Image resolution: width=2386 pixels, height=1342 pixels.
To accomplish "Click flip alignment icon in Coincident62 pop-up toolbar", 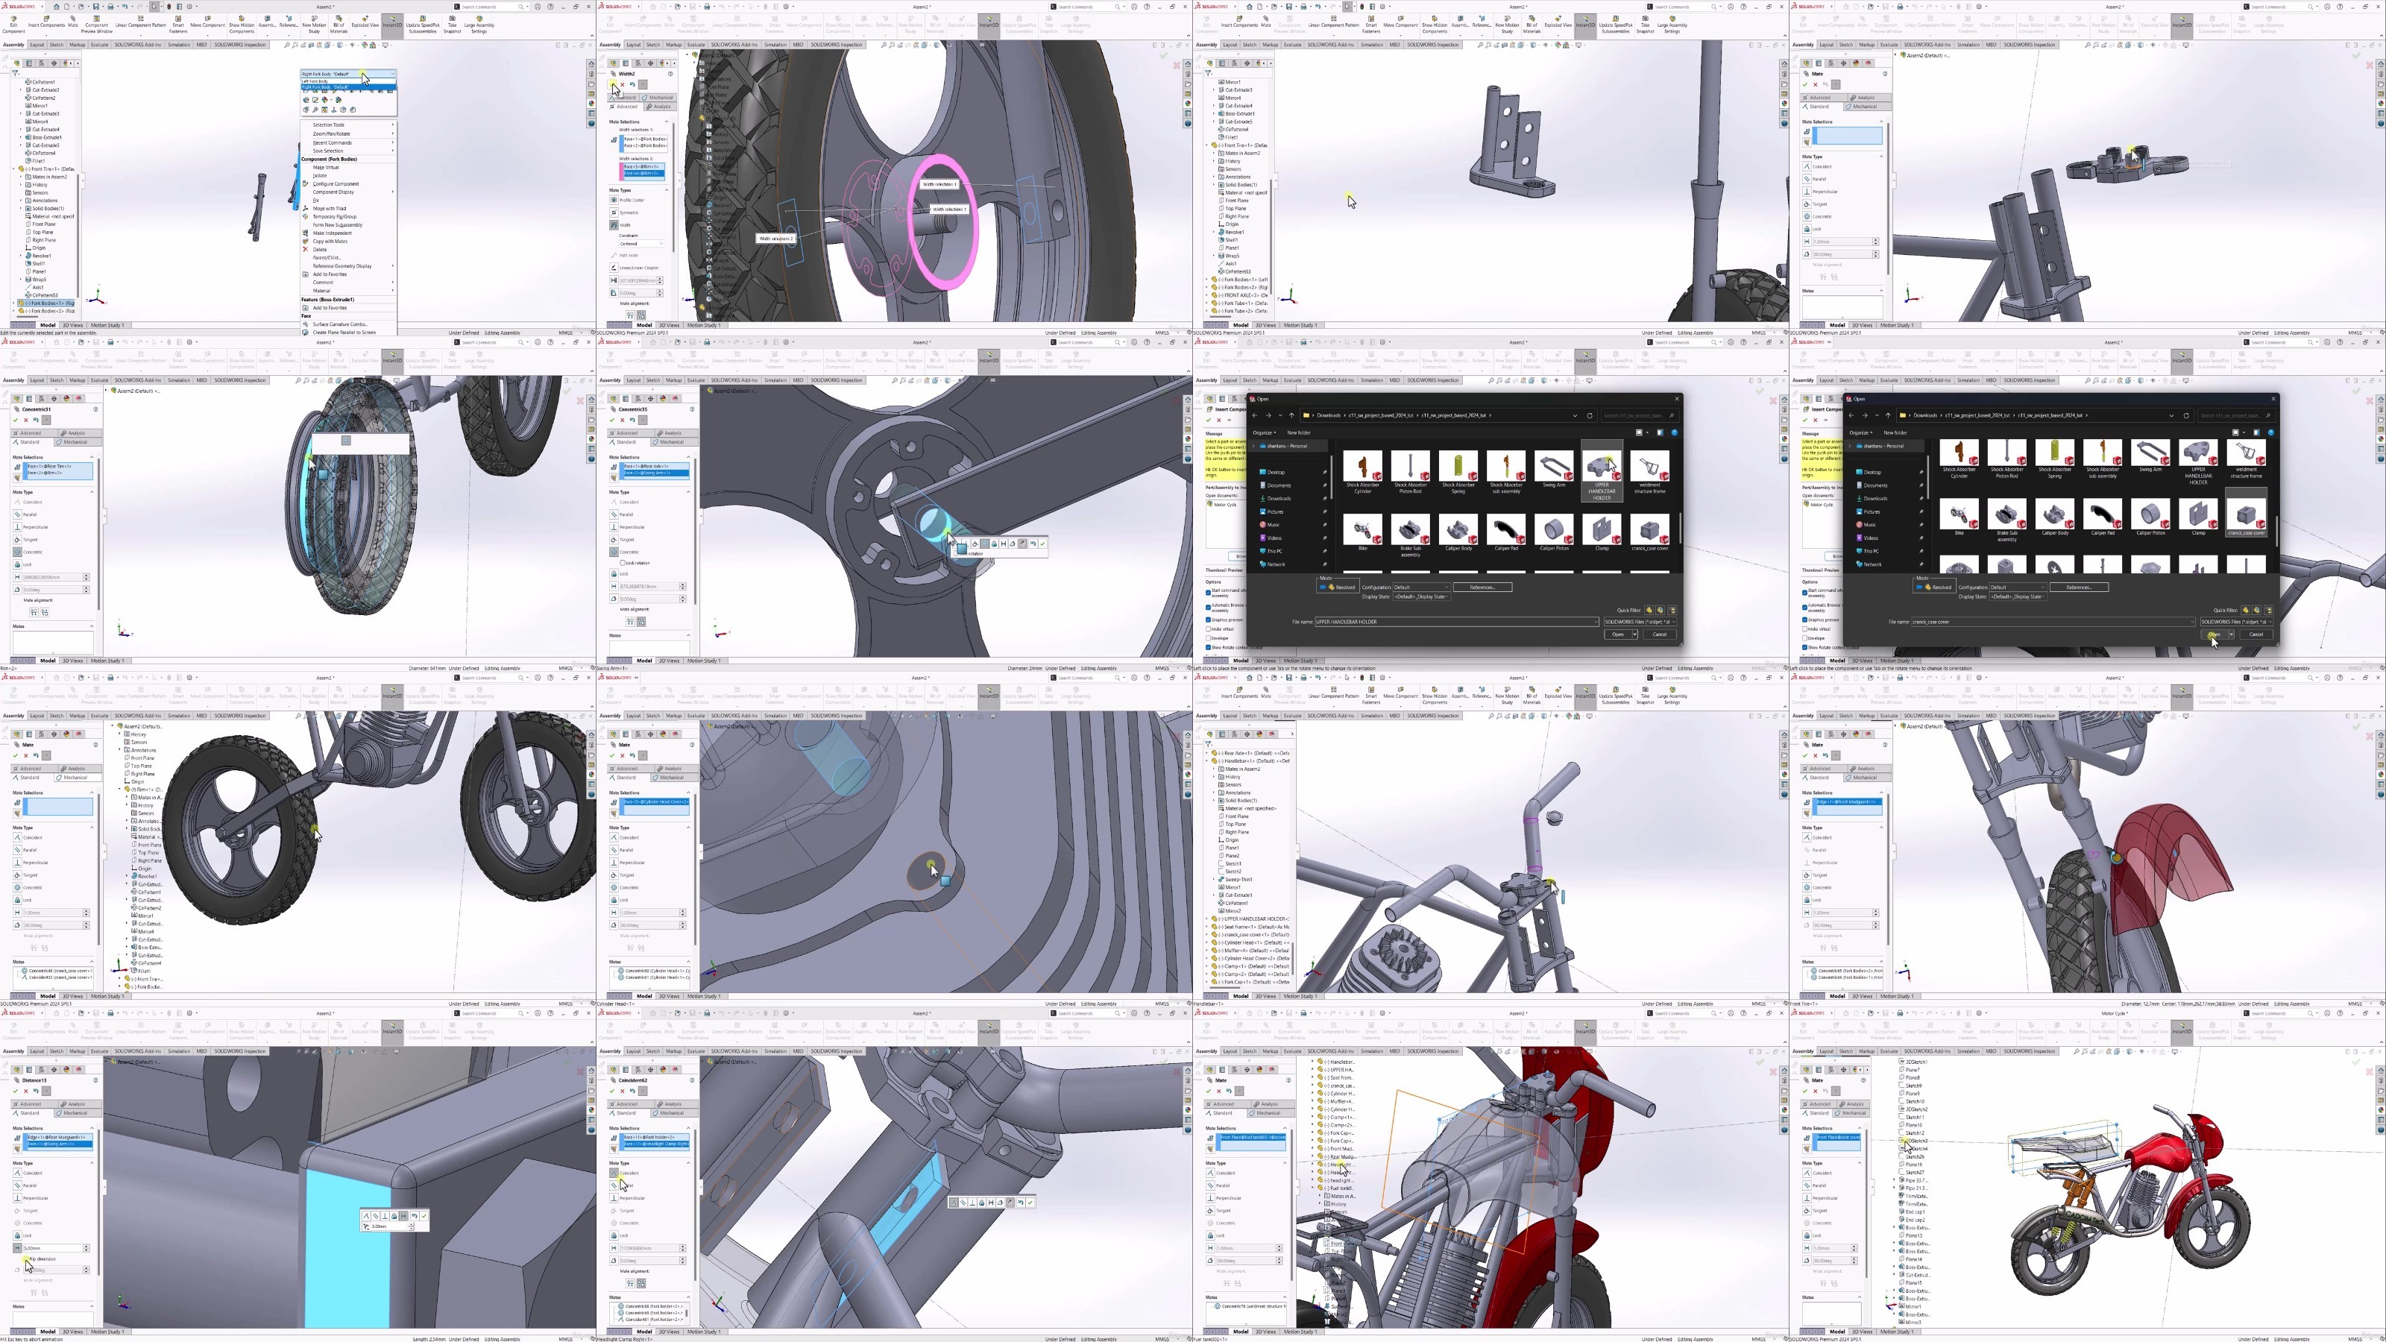I will 1010,1203.
